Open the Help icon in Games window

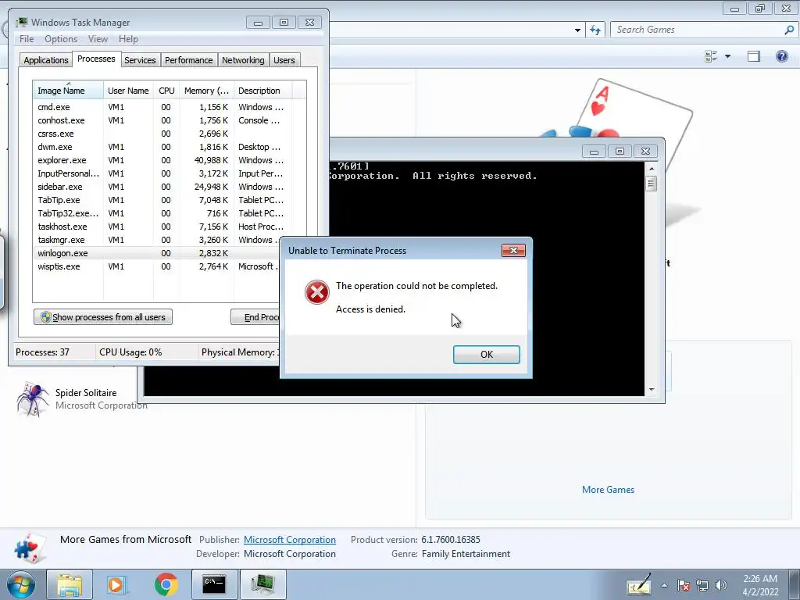(781, 56)
